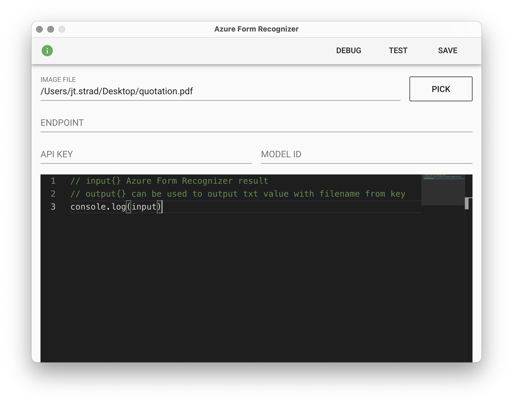Focus the IMAGE FILE path field
This screenshot has height=404, width=513.
220,91
